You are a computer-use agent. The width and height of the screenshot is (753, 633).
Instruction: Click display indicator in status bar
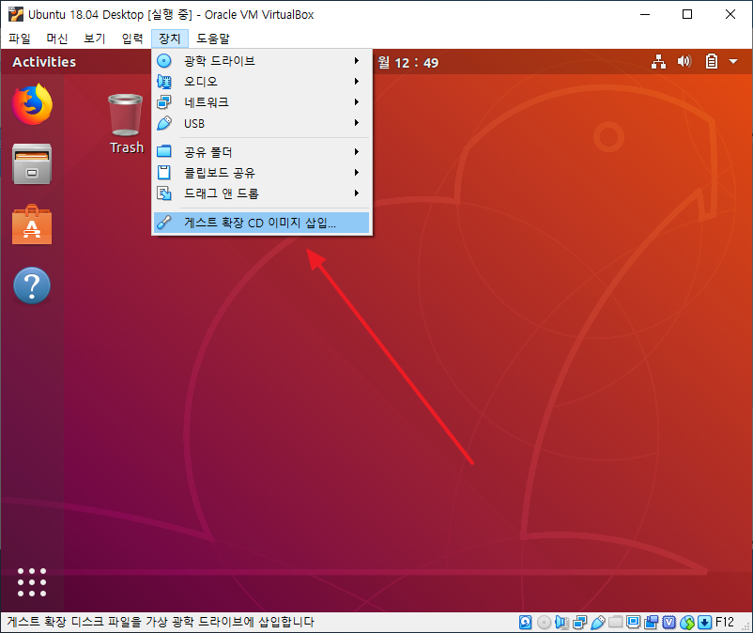634,623
